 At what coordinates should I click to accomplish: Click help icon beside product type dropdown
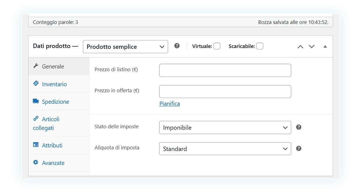(177, 46)
